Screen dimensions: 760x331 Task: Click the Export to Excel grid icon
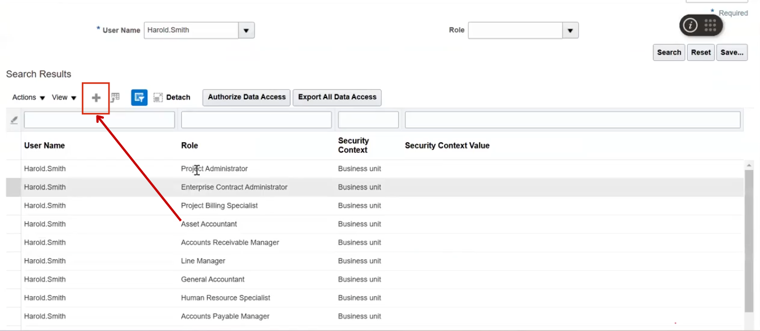(x=115, y=96)
